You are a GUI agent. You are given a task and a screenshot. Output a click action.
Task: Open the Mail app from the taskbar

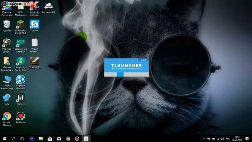coord(59,138)
